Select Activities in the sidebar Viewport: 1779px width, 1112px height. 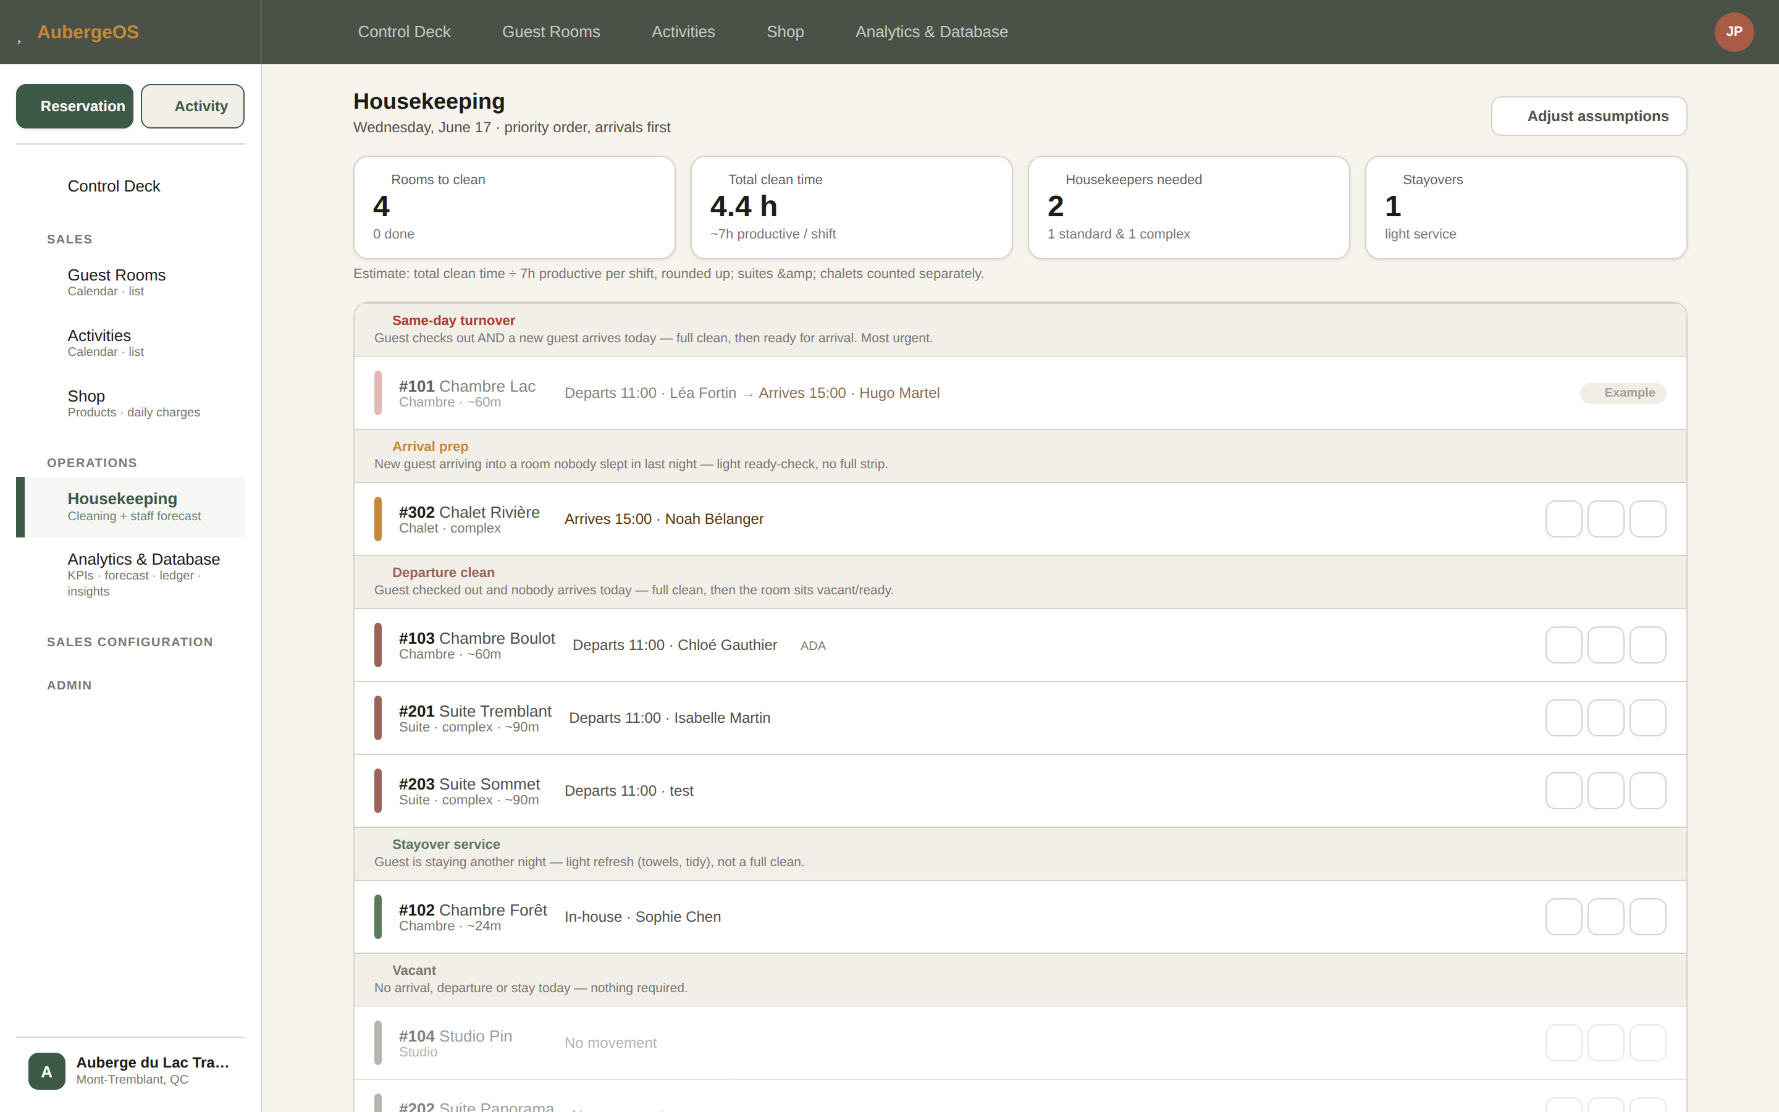(x=130, y=343)
